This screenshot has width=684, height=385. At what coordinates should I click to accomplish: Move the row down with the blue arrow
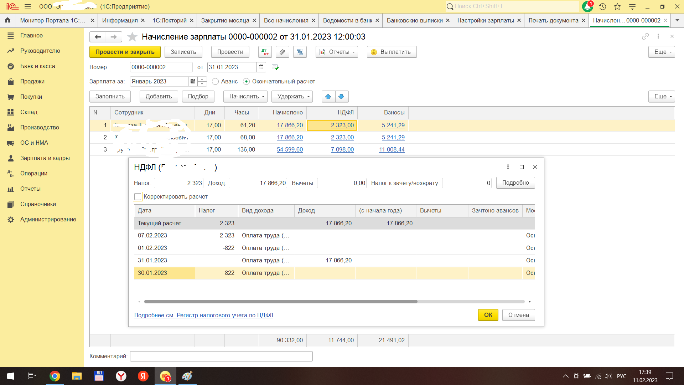tap(341, 97)
